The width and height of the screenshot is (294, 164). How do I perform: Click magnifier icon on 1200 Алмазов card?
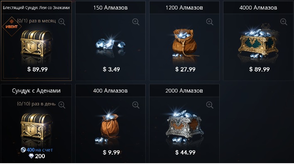[x=210, y=22]
